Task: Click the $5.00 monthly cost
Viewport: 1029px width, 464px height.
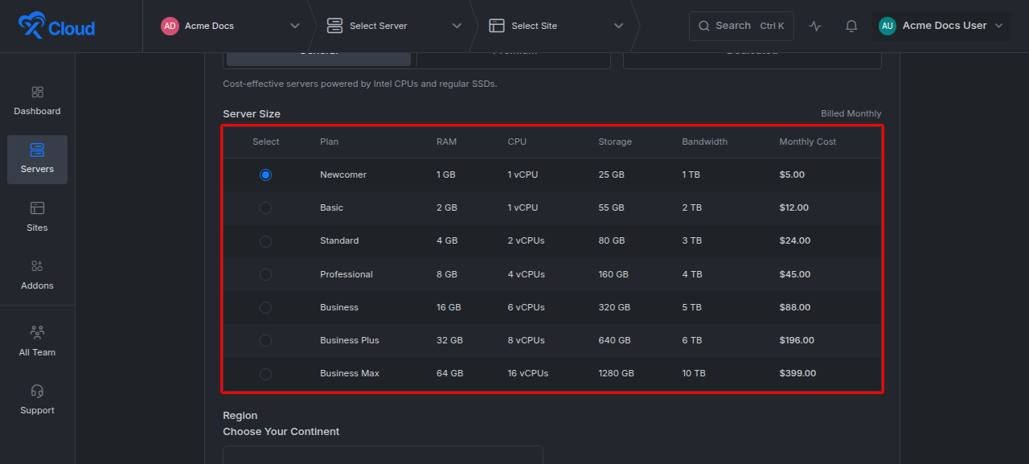Action: (x=792, y=175)
